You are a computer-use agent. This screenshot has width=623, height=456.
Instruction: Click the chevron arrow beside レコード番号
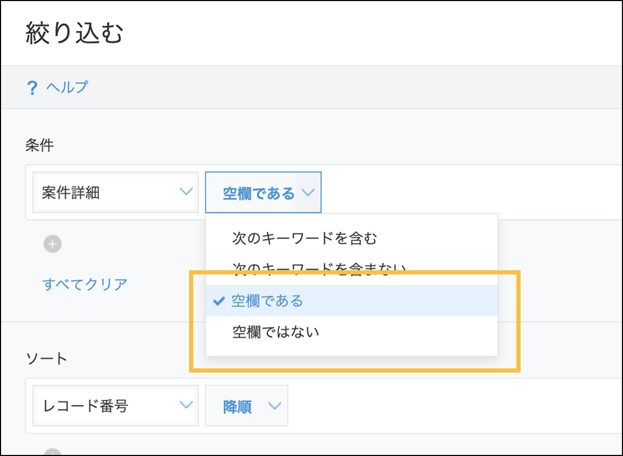pos(186,405)
